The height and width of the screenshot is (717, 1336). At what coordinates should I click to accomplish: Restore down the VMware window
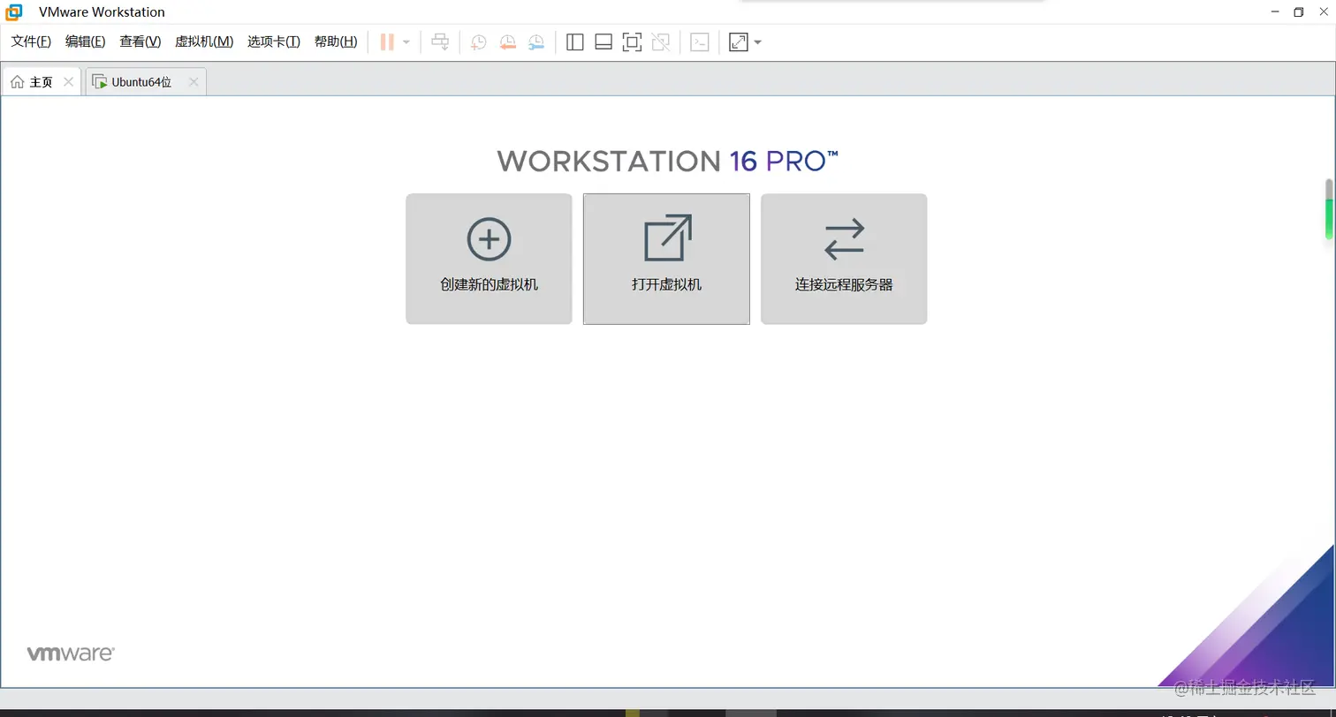click(1298, 11)
